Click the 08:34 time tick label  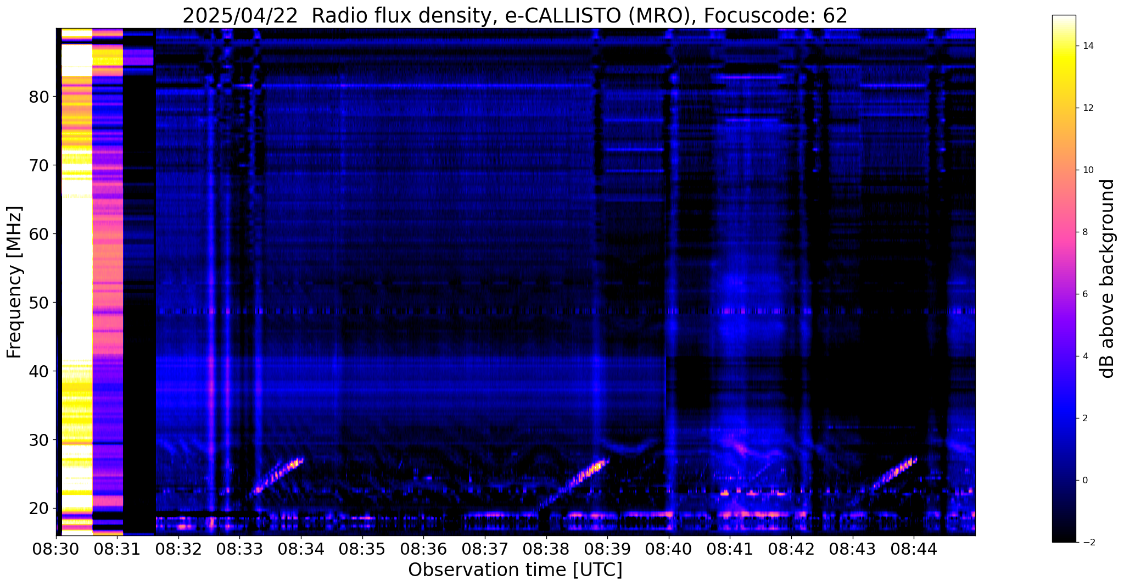301,549
